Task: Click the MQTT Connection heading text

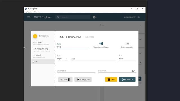Action: coord(71,37)
